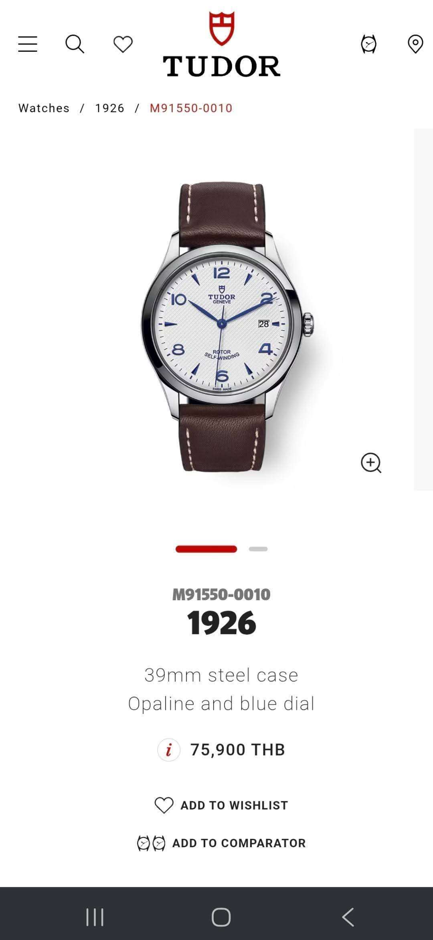The image size is (433, 940).
Task: Show price info via red i icon
Action: click(169, 750)
